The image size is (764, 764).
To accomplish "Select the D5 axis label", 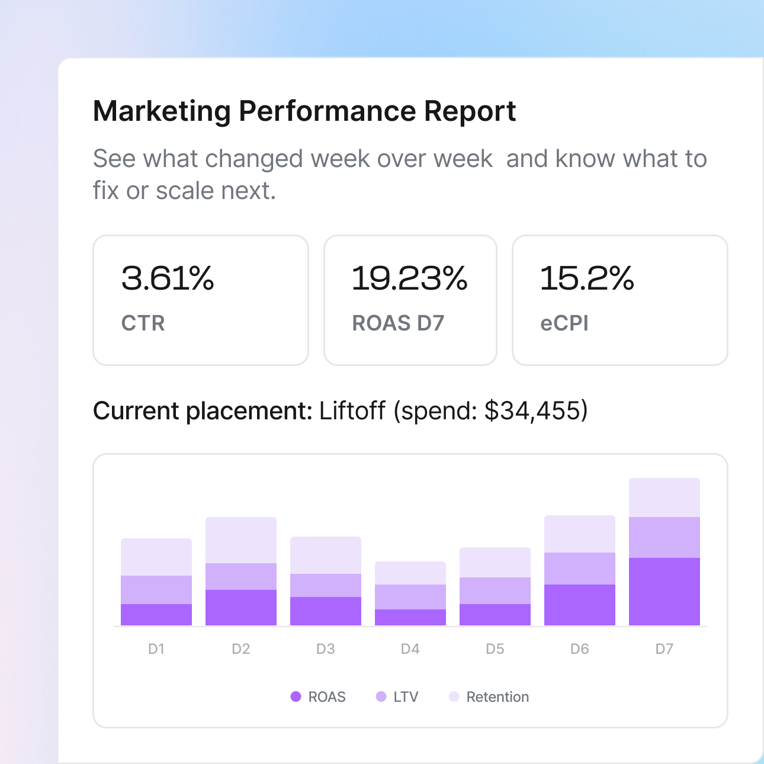I will click(495, 649).
